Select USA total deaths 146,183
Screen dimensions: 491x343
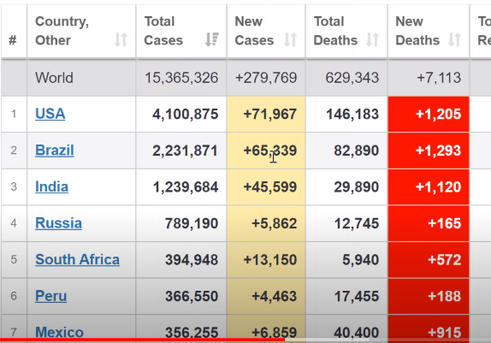[352, 114]
